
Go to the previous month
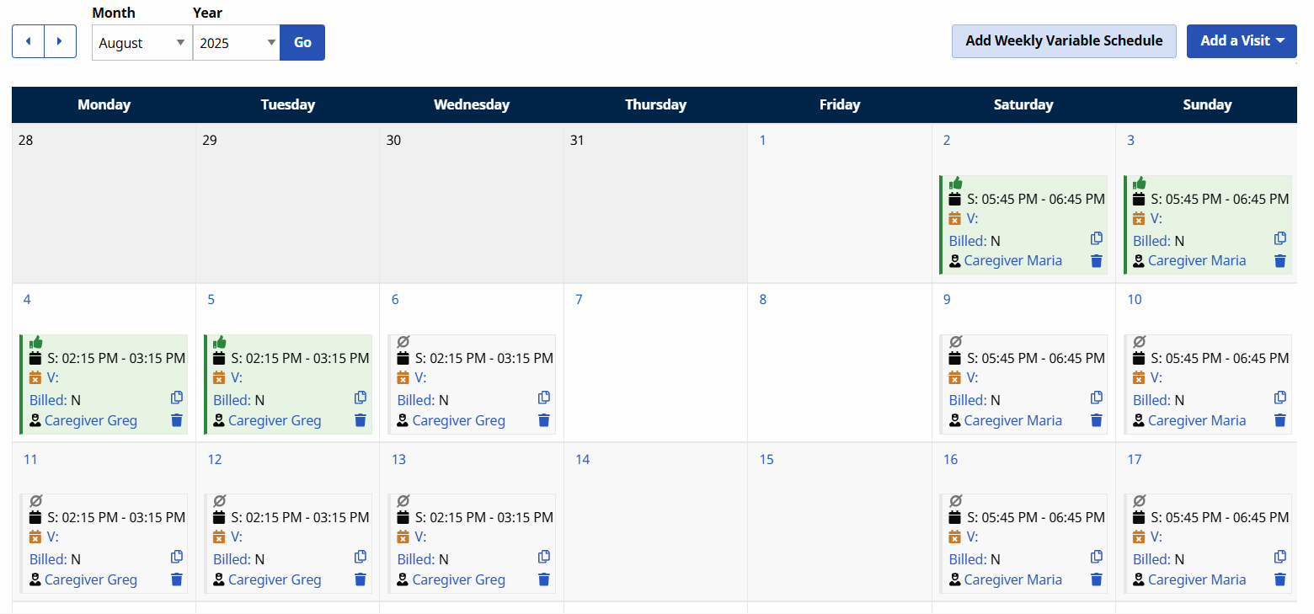click(x=28, y=41)
